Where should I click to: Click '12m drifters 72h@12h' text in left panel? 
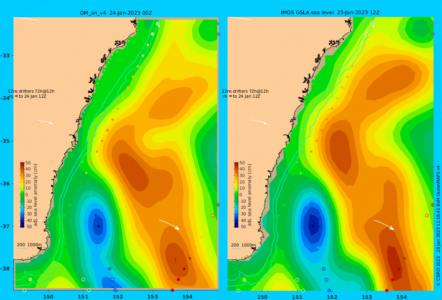[x=31, y=92]
